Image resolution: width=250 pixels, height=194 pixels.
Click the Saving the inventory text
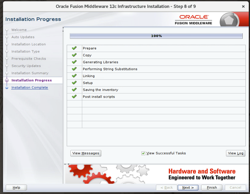click(x=100, y=90)
